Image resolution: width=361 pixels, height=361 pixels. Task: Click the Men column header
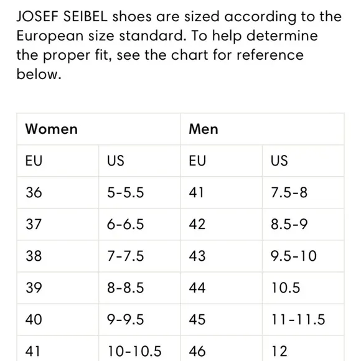point(262,129)
